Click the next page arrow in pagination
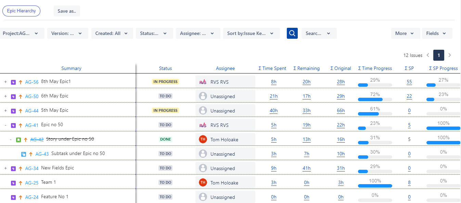 point(449,55)
